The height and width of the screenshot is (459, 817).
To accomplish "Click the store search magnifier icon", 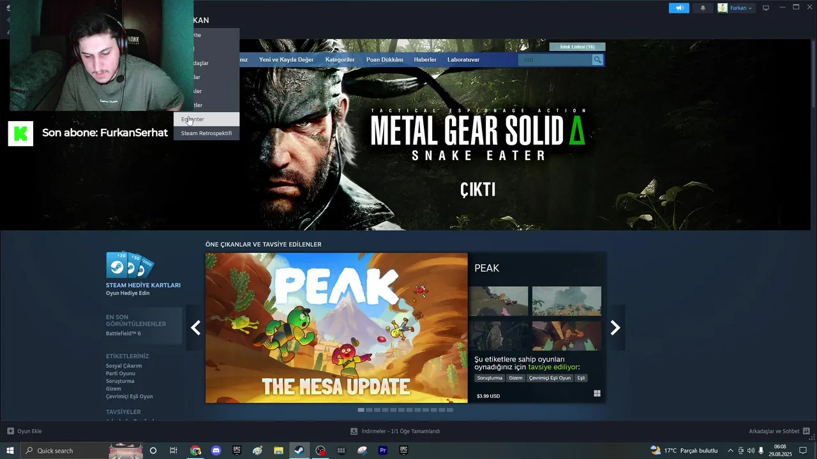I will (x=597, y=59).
